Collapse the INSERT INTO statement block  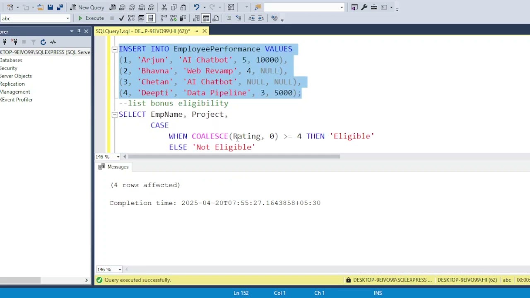coord(115,49)
